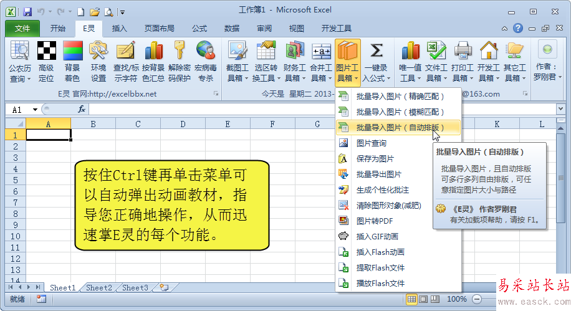Click the new blank document icon
This screenshot has height=311, width=571.
[81, 12]
